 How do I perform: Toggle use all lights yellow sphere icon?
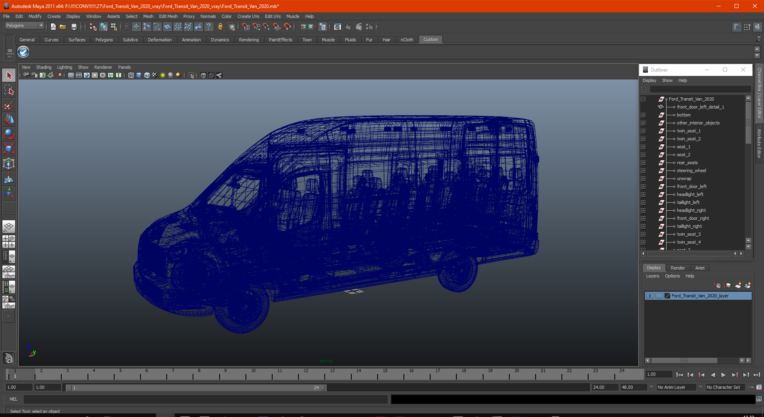pyautogui.click(x=163, y=75)
